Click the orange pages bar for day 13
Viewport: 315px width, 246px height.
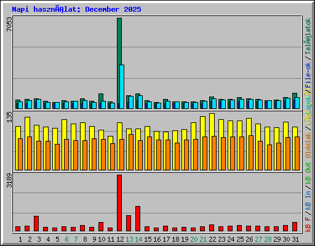click(131, 152)
